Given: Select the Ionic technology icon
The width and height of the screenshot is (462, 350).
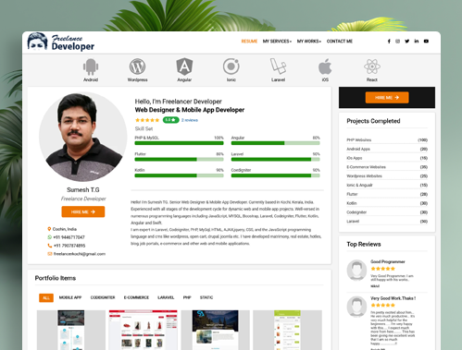Looking at the screenshot, I should coord(231,66).
